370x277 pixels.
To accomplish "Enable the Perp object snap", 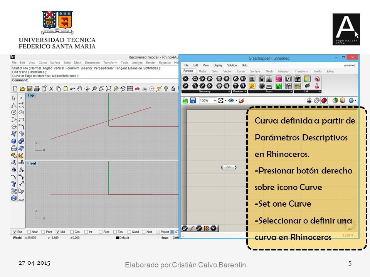I will point(101,232).
